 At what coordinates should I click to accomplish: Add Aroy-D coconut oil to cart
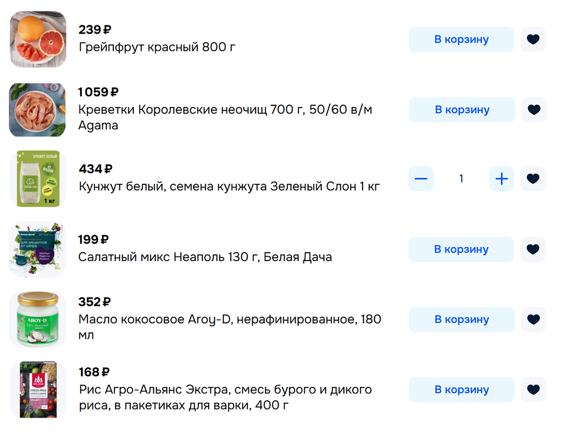point(461,319)
